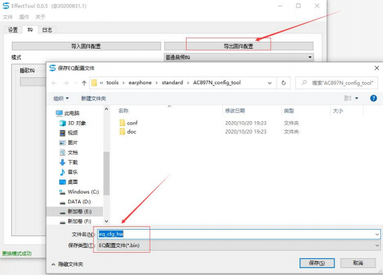The image size is (383, 275).
Task: Select the tools breadcrumb segment
Action: click(112, 83)
